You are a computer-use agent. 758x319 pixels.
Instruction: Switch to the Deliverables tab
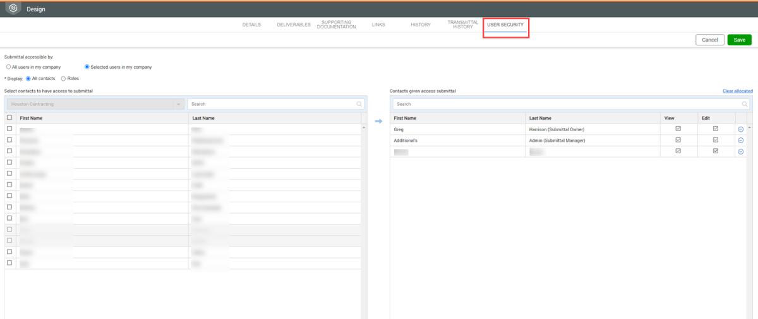294,25
